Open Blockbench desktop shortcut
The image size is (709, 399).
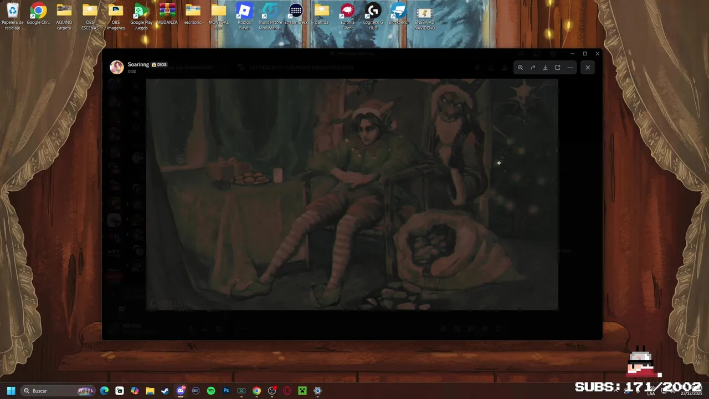click(x=399, y=14)
